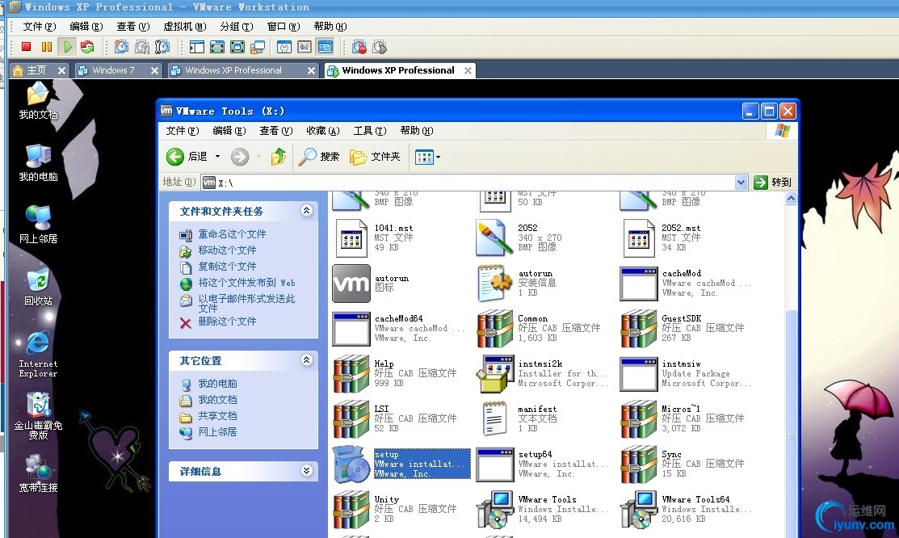
Task: Suspend the virtual machine with the pause icon
Action: [x=47, y=47]
